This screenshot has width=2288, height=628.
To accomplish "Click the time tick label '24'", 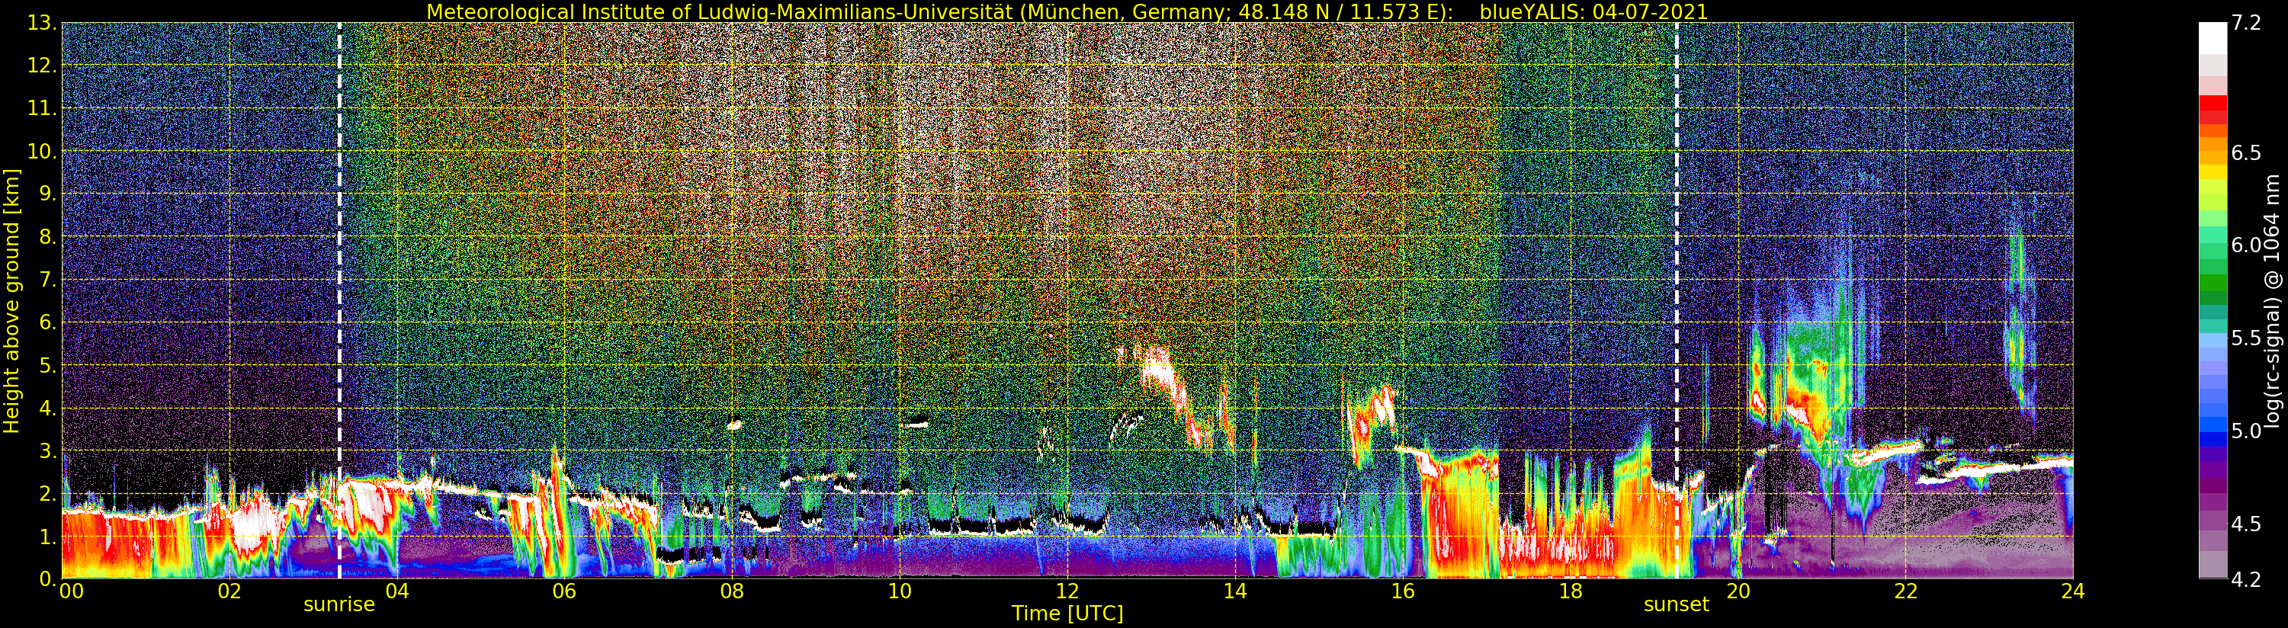I will [2073, 591].
